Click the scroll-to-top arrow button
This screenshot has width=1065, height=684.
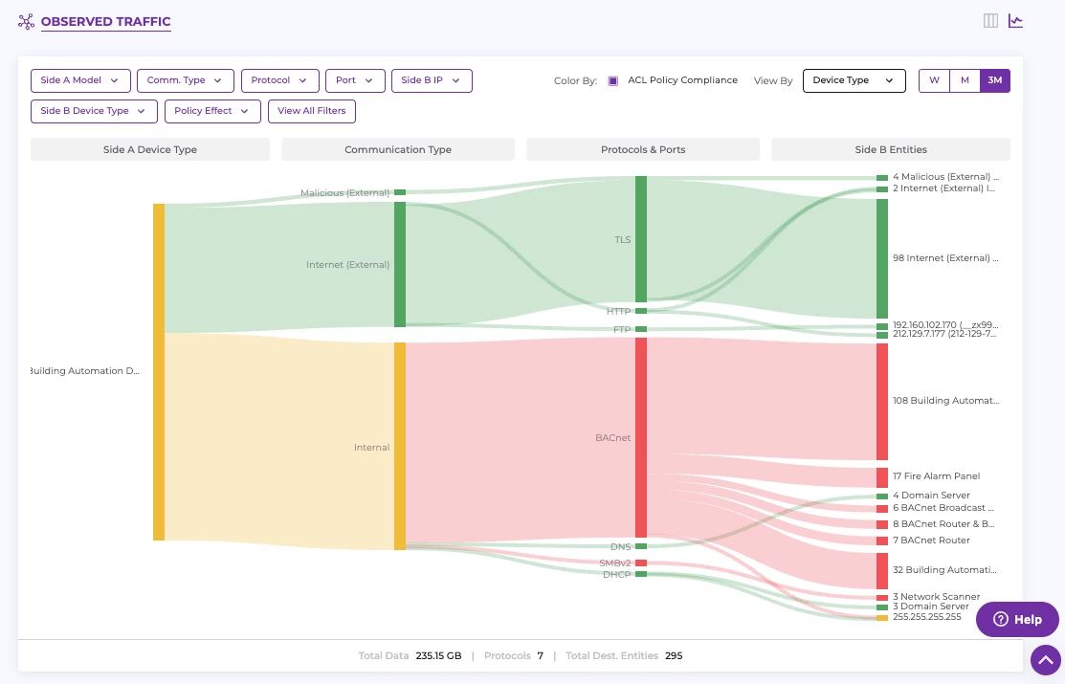pos(1045,659)
